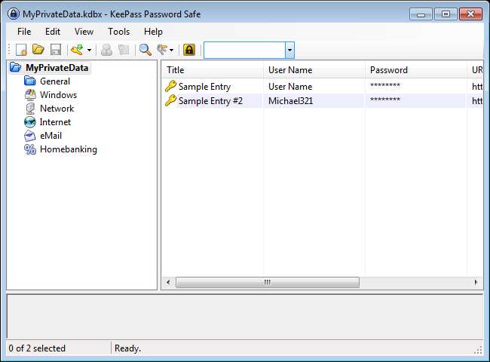Open the File menu

click(24, 32)
